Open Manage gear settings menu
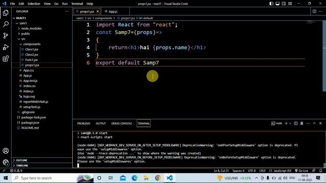 pyautogui.click(x=6, y=162)
